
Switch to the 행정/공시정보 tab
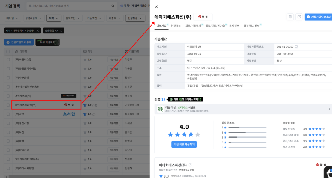point(252,26)
